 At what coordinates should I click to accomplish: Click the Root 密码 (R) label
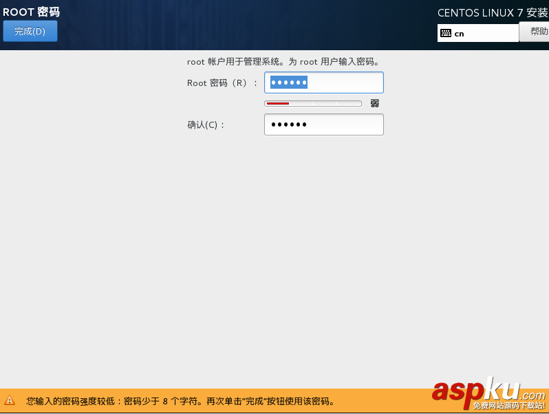(222, 83)
